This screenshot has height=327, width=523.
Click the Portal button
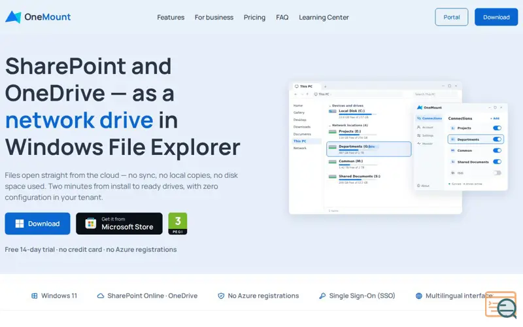pos(451,17)
